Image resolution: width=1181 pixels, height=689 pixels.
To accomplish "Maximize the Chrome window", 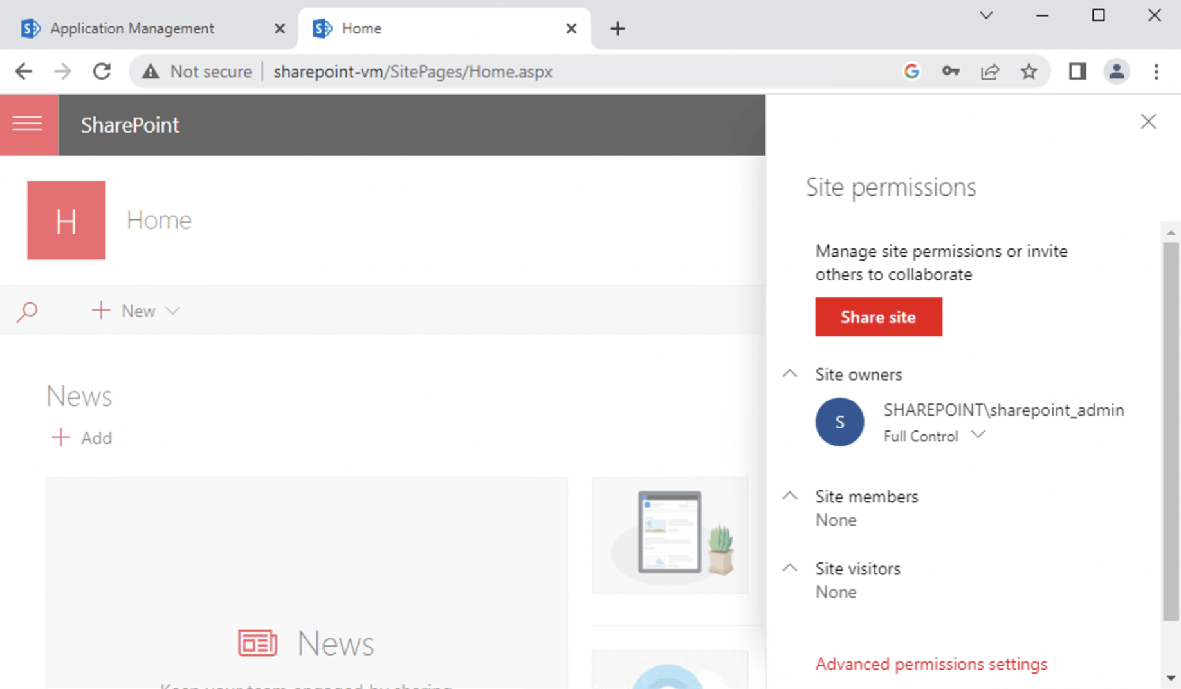I will click(1099, 15).
